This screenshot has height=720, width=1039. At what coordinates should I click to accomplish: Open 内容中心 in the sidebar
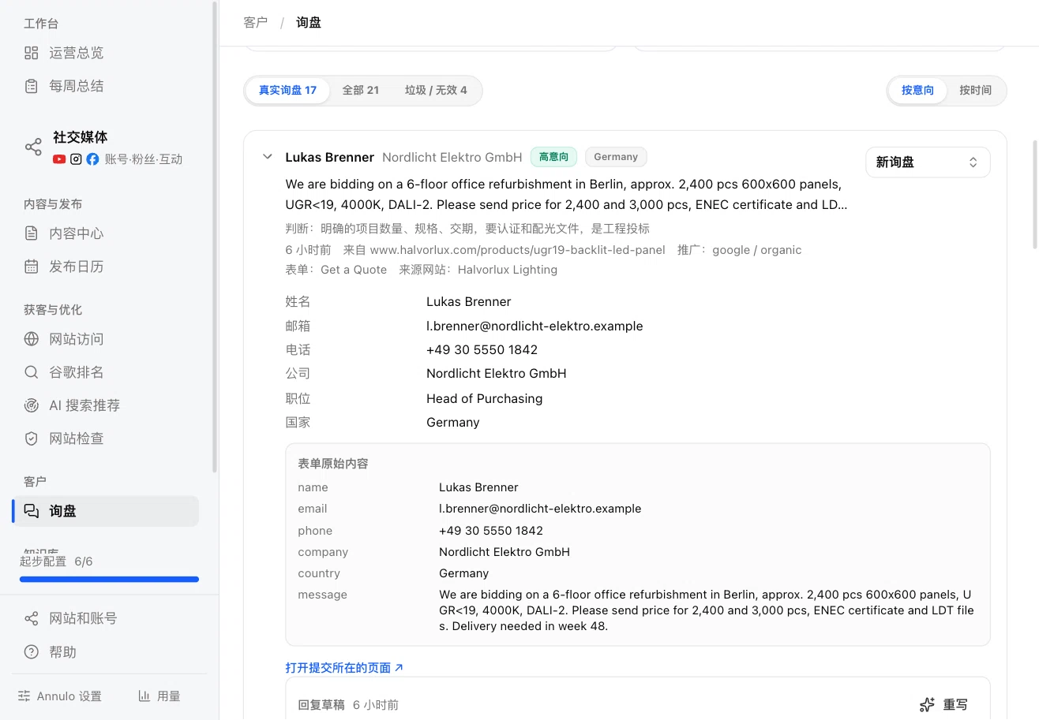point(106,233)
